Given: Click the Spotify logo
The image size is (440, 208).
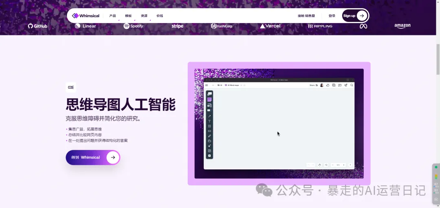Looking at the screenshot, I should (x=133, y=26).
